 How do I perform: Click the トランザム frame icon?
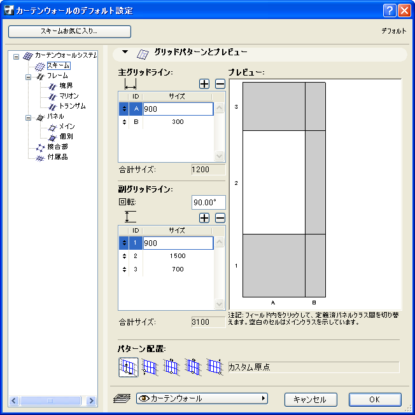click(52, 107)
